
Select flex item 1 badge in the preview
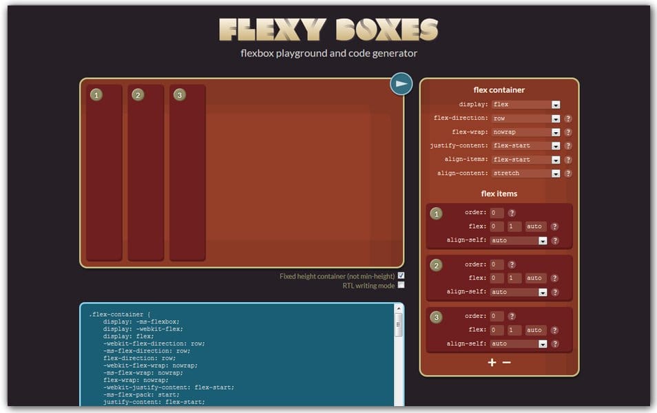96,96
